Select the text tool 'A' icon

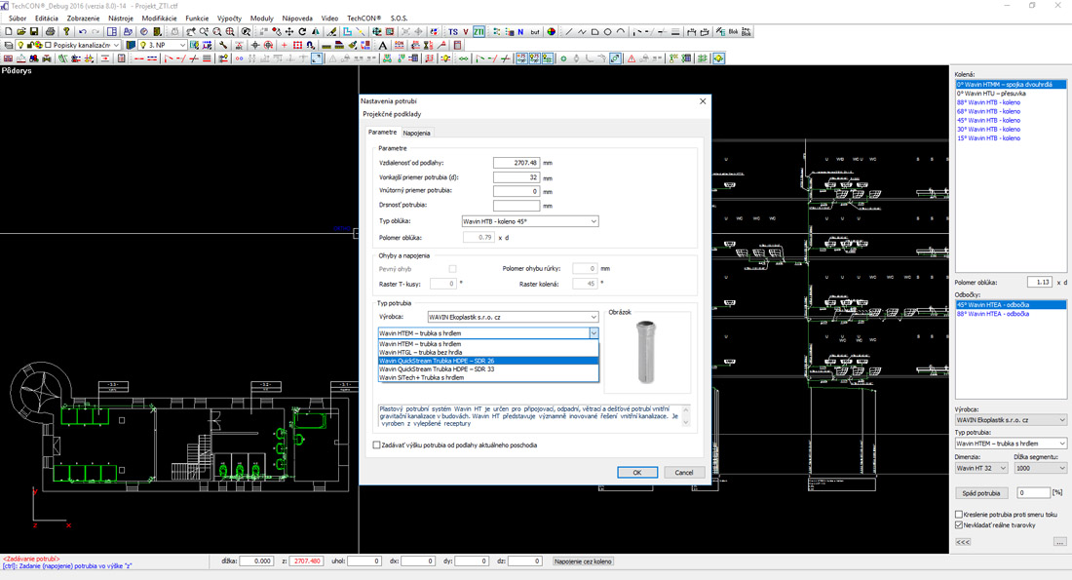[383, 45]
